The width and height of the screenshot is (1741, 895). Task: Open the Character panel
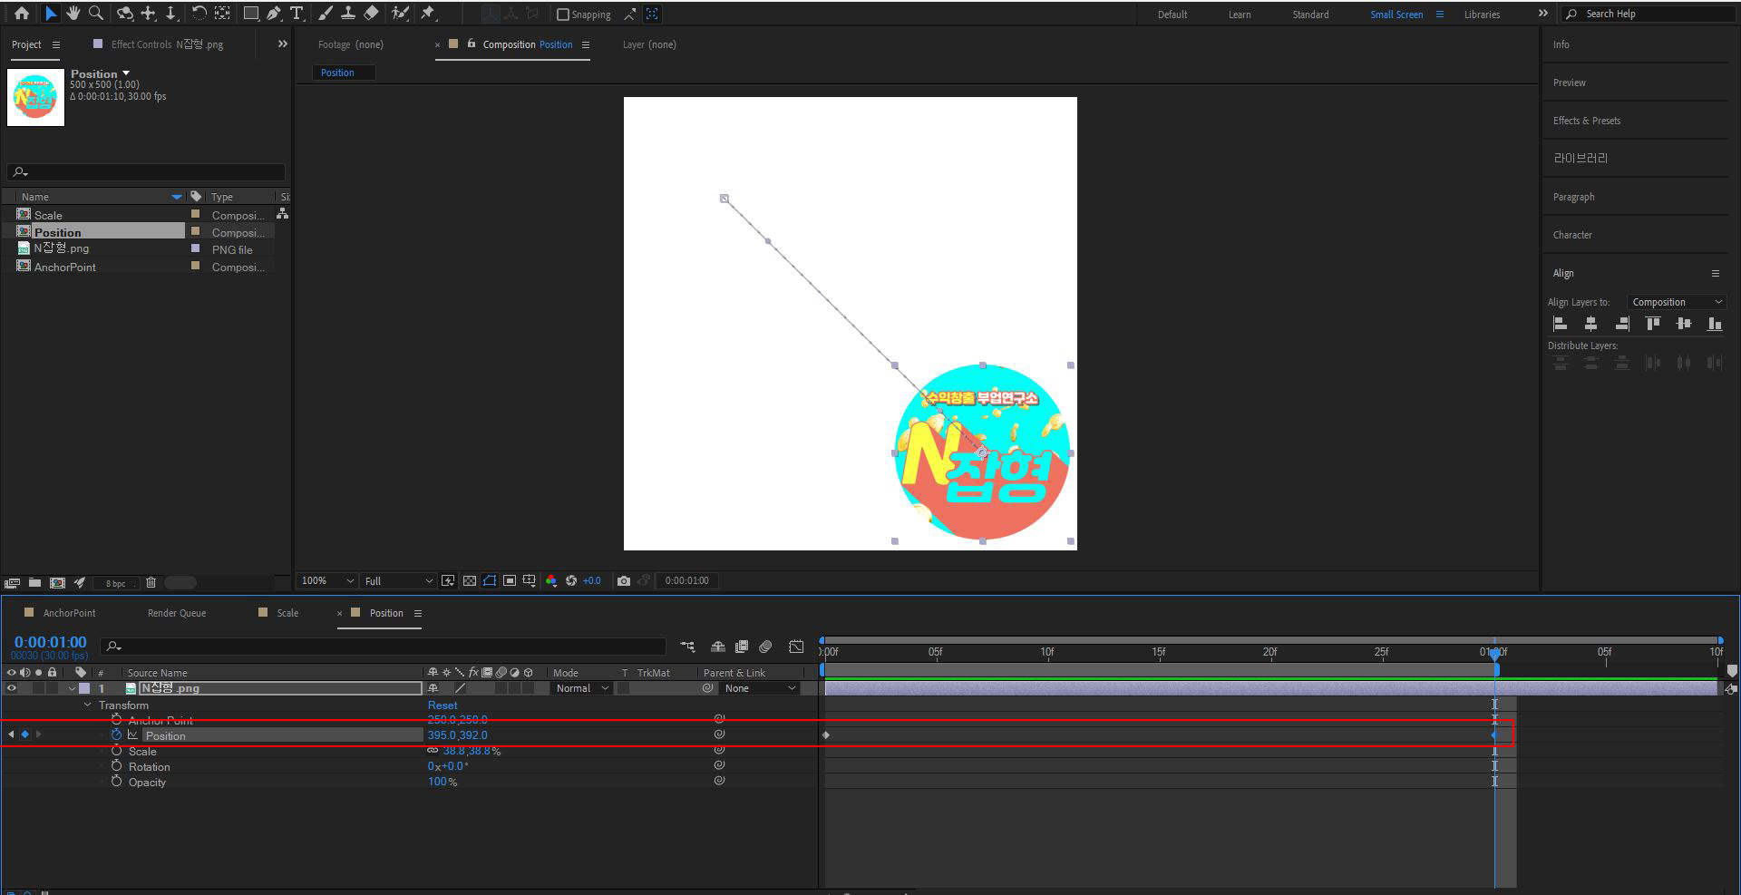click(1572, 235)
